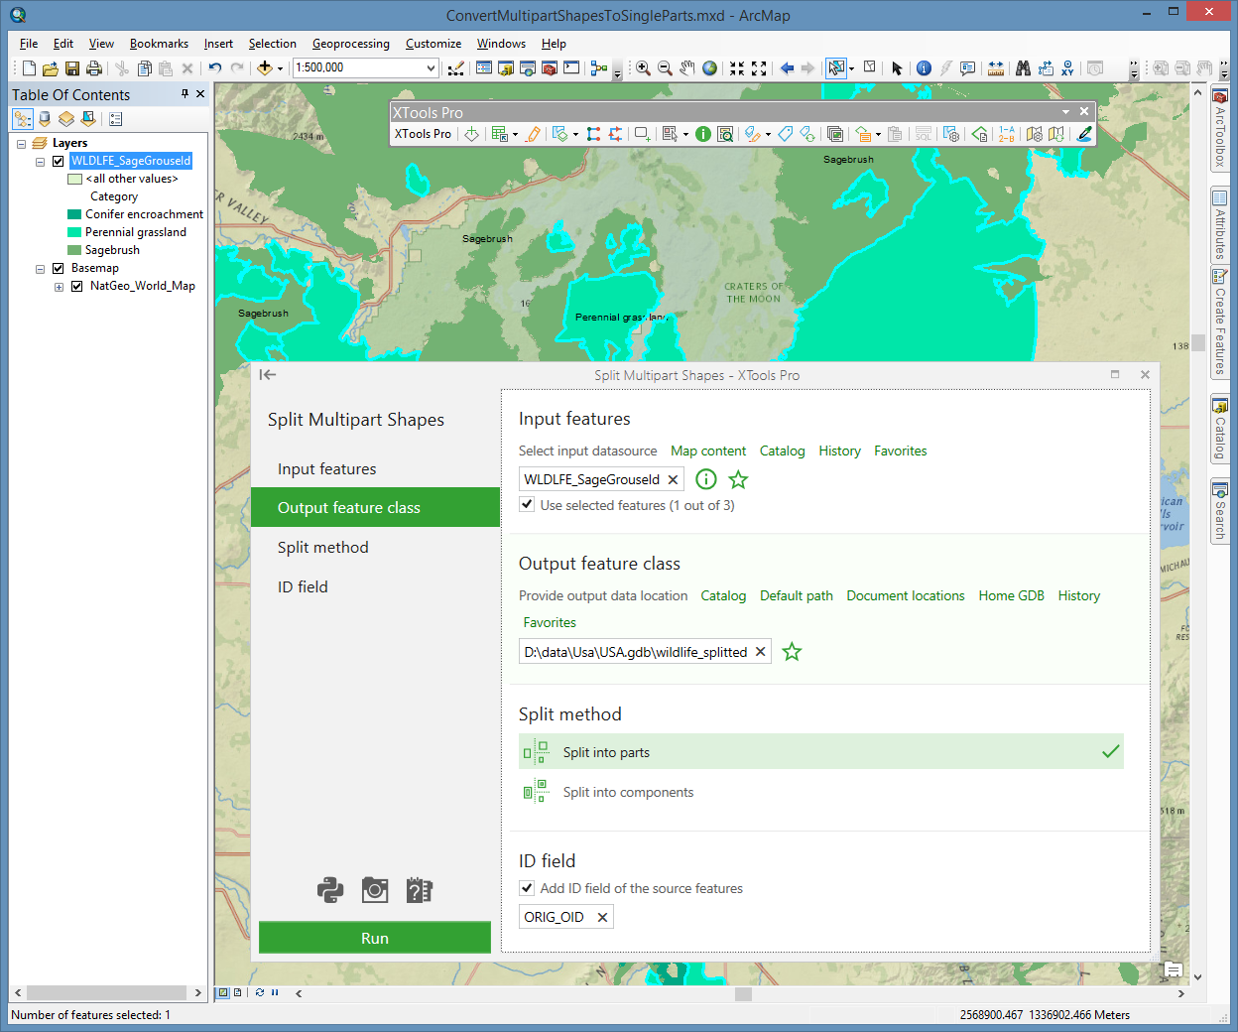Switch TOC to List By Selection
1238x1032 pixels.
[88, 119]
